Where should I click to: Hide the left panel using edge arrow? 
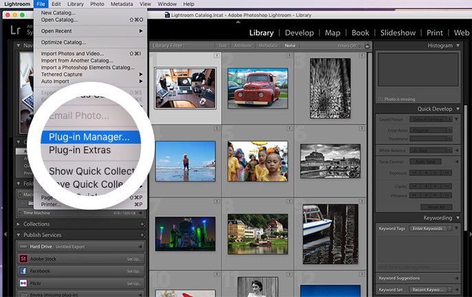[x=6, y=234]
